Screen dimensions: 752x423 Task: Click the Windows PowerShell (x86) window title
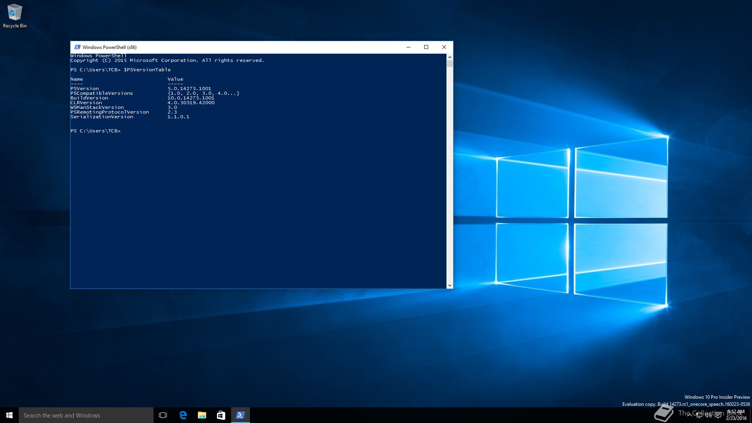[110, 47]
